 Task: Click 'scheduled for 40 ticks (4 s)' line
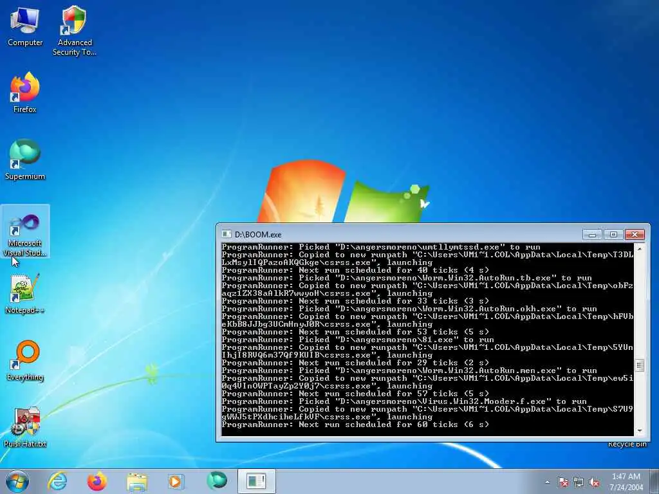point(355,270)
